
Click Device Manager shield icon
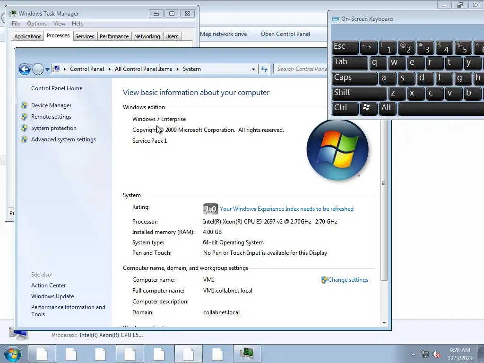(x=24, y=105)
